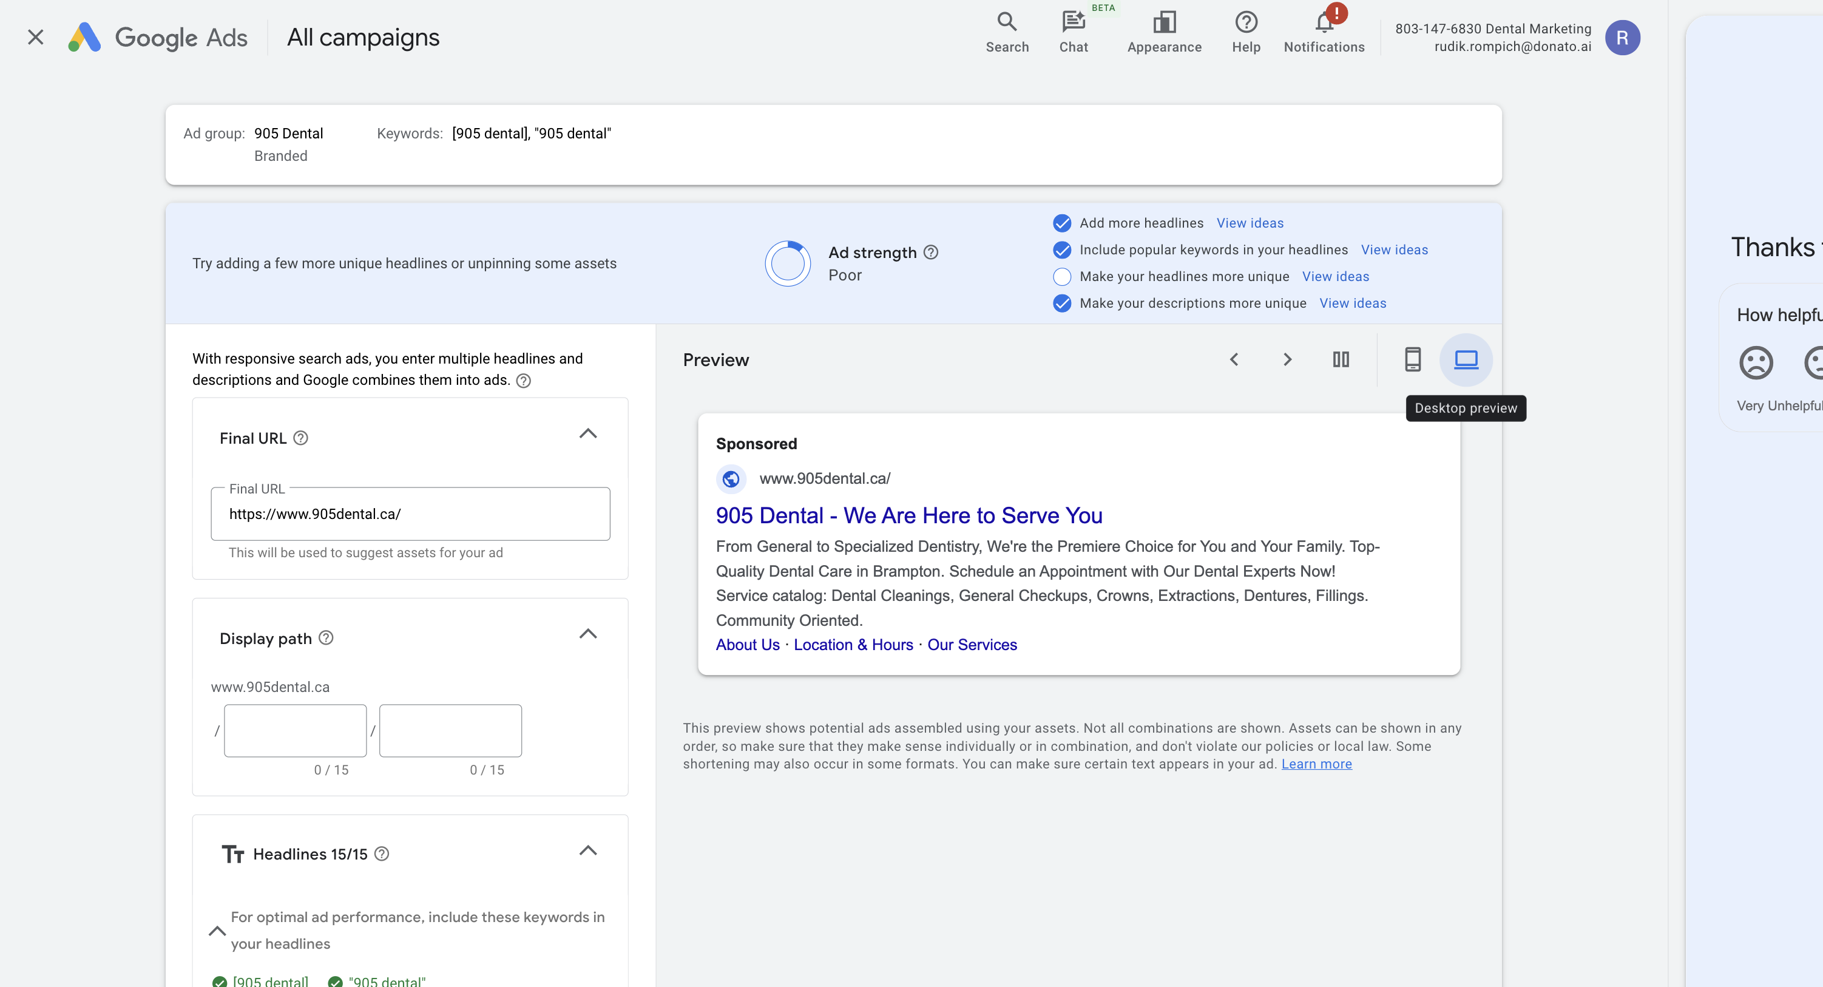Viewport: 1823px width, 987px height.
Task: Show next ad preview
Action: [1287, 360]
